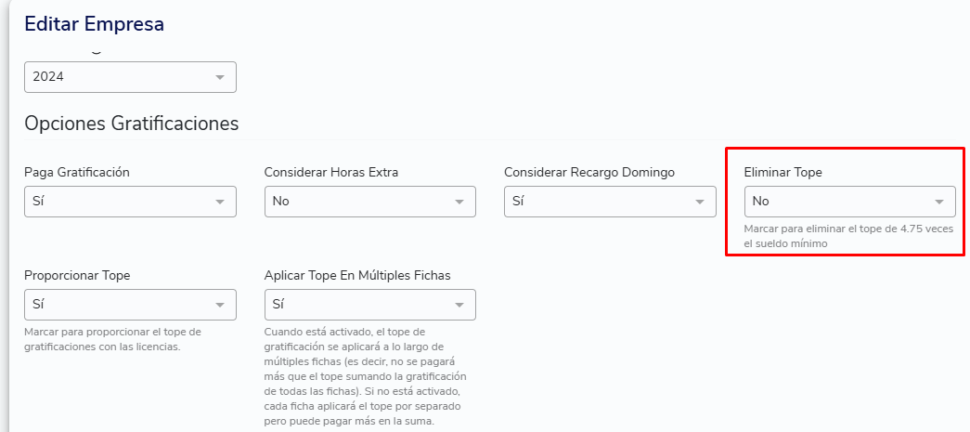Click help text about 4.75 veces sueldo mínimo

(x=848, y=236)
